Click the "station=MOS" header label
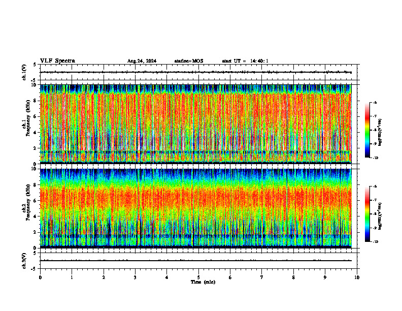The image size is (402, 311). pos(189,61)
